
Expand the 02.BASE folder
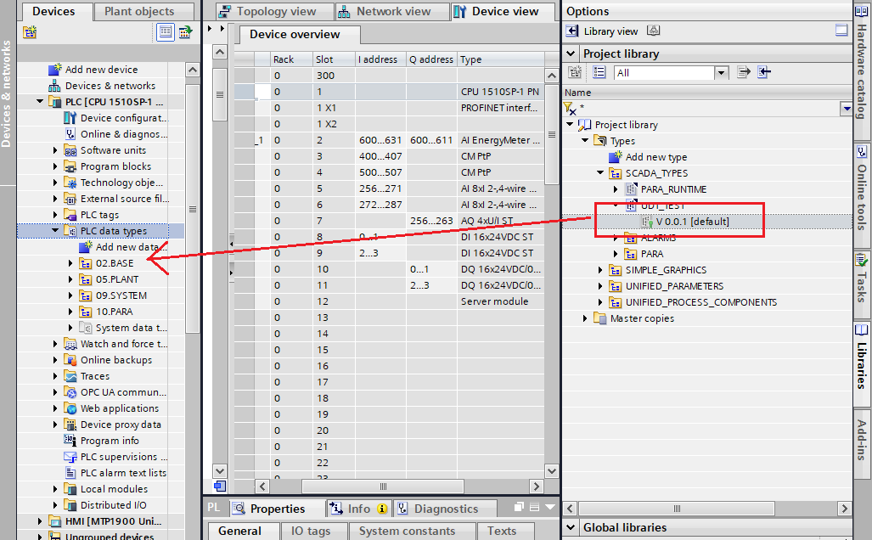coord(70,263)
